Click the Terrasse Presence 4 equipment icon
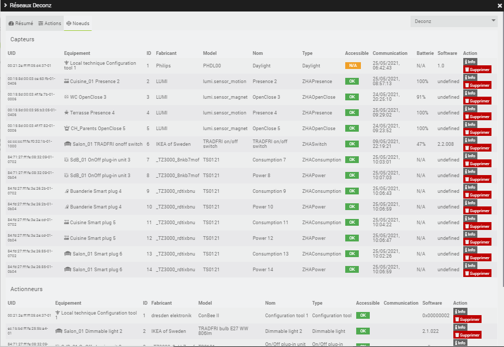This screenshot has width=504, height=347. 66,113
